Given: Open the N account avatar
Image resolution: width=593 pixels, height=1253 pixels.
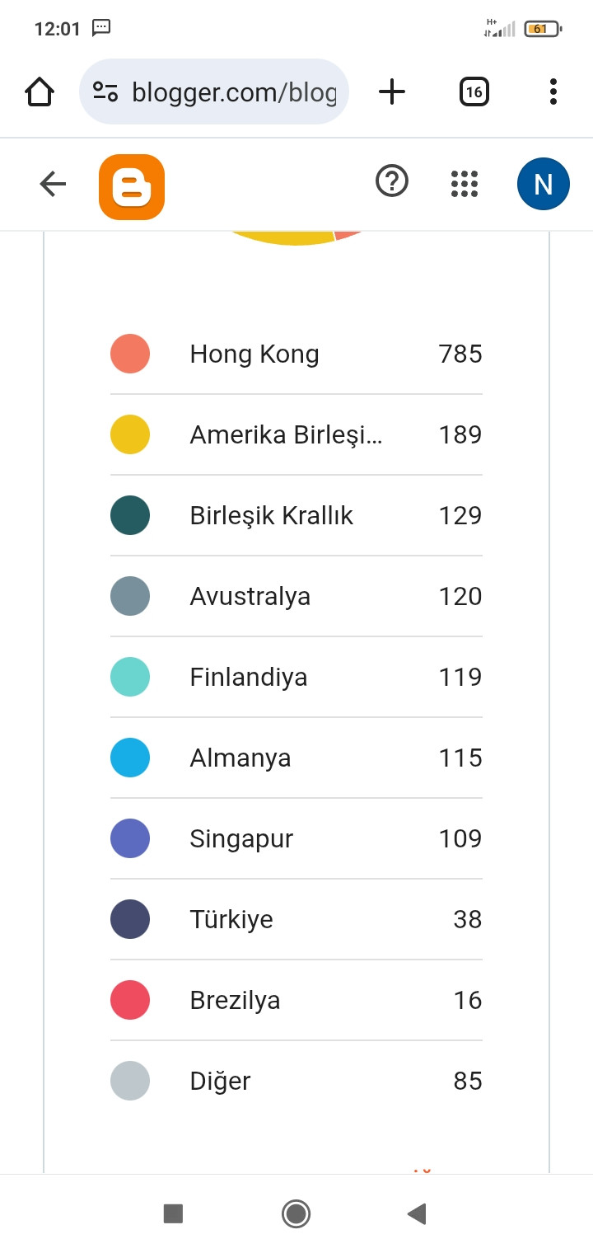Looking at the screenshot, I should (544, 184).
